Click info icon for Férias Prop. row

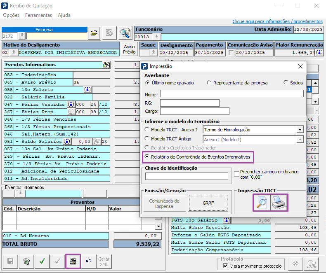click(71, 112)
